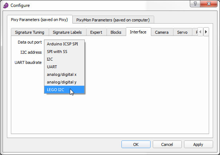
Task: Open the Signature Labels tab
Action: coord(67,32)
